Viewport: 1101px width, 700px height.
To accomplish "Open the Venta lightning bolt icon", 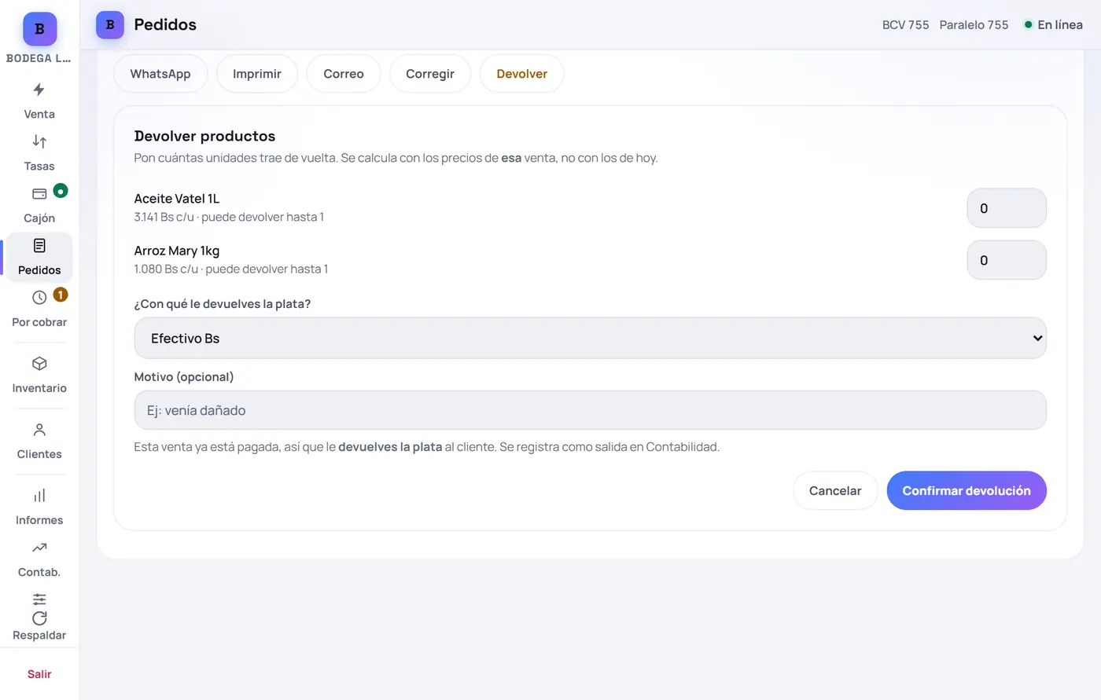I will [x=39, y=90].
